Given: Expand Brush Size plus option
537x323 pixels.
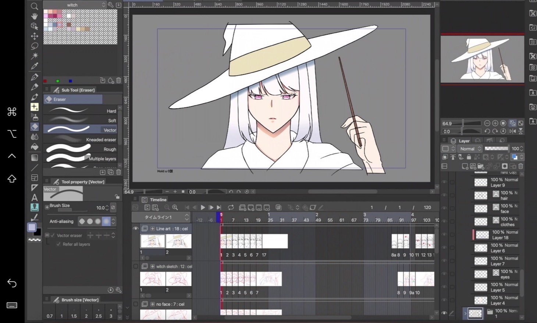Looking at the screenshot, I should point(47,207).
